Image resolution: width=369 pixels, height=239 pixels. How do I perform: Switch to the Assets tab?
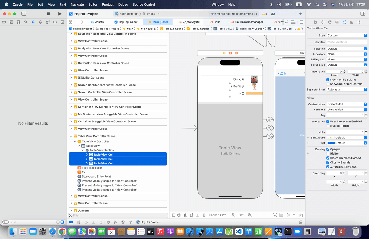pos(97,22)
